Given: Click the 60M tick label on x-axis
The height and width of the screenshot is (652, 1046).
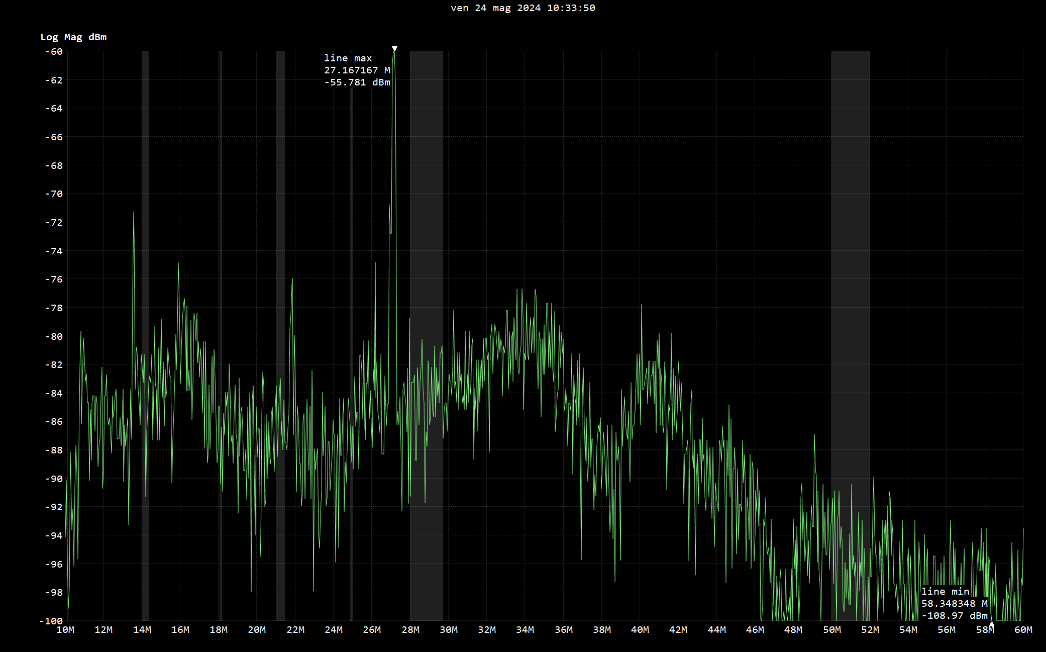Looking at the screenshot, I should coord(1023,630).
